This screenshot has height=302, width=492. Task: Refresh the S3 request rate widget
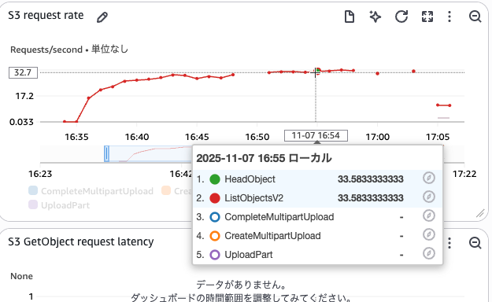[401, 17]
